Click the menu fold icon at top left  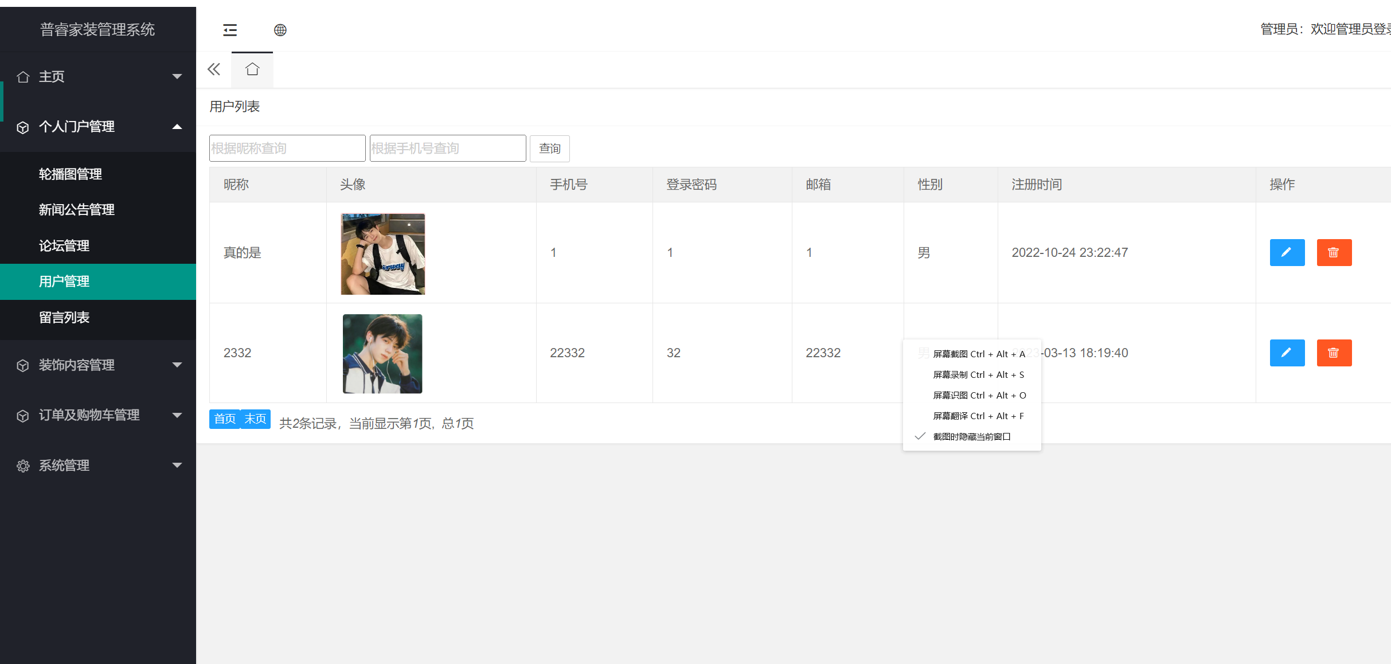tap(230, 29)
